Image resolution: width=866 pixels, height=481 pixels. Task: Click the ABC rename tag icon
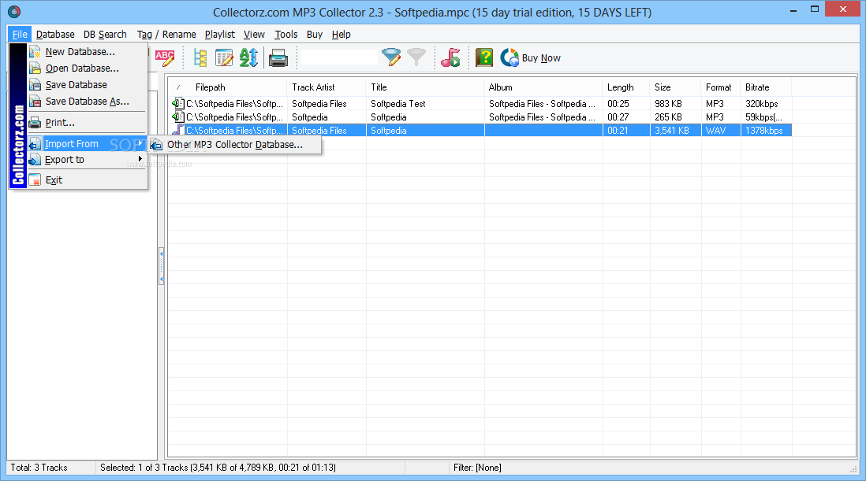[x=165, y=57]
